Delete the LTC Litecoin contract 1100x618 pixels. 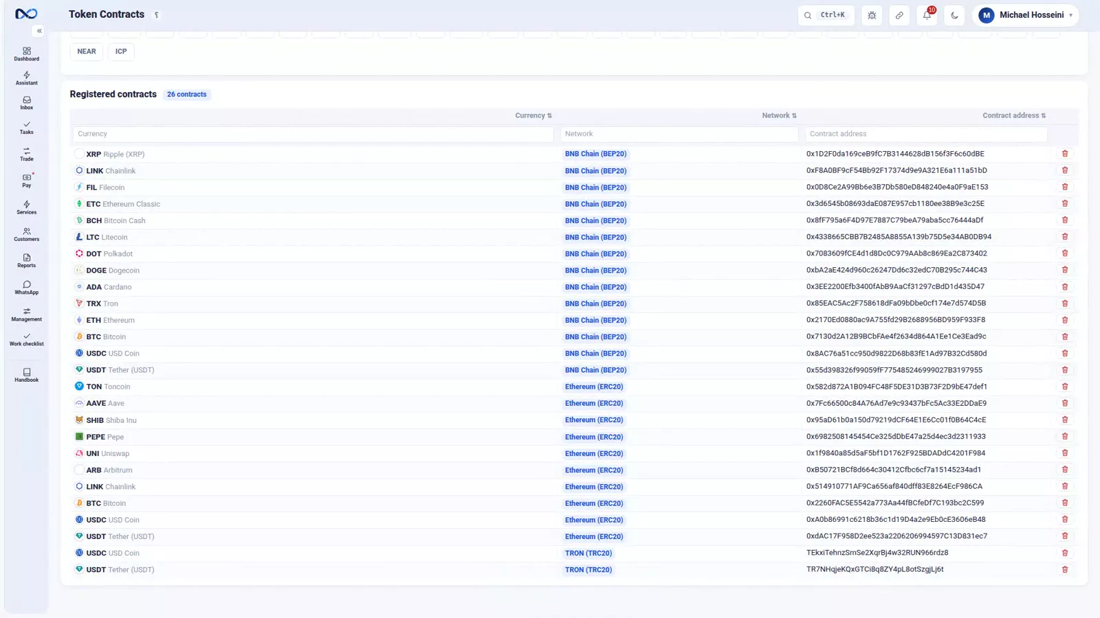click(1065, 237)
